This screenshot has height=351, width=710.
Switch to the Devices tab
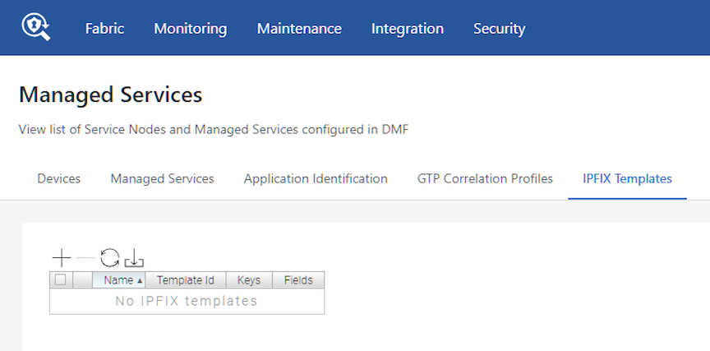(x=59, y=178)
